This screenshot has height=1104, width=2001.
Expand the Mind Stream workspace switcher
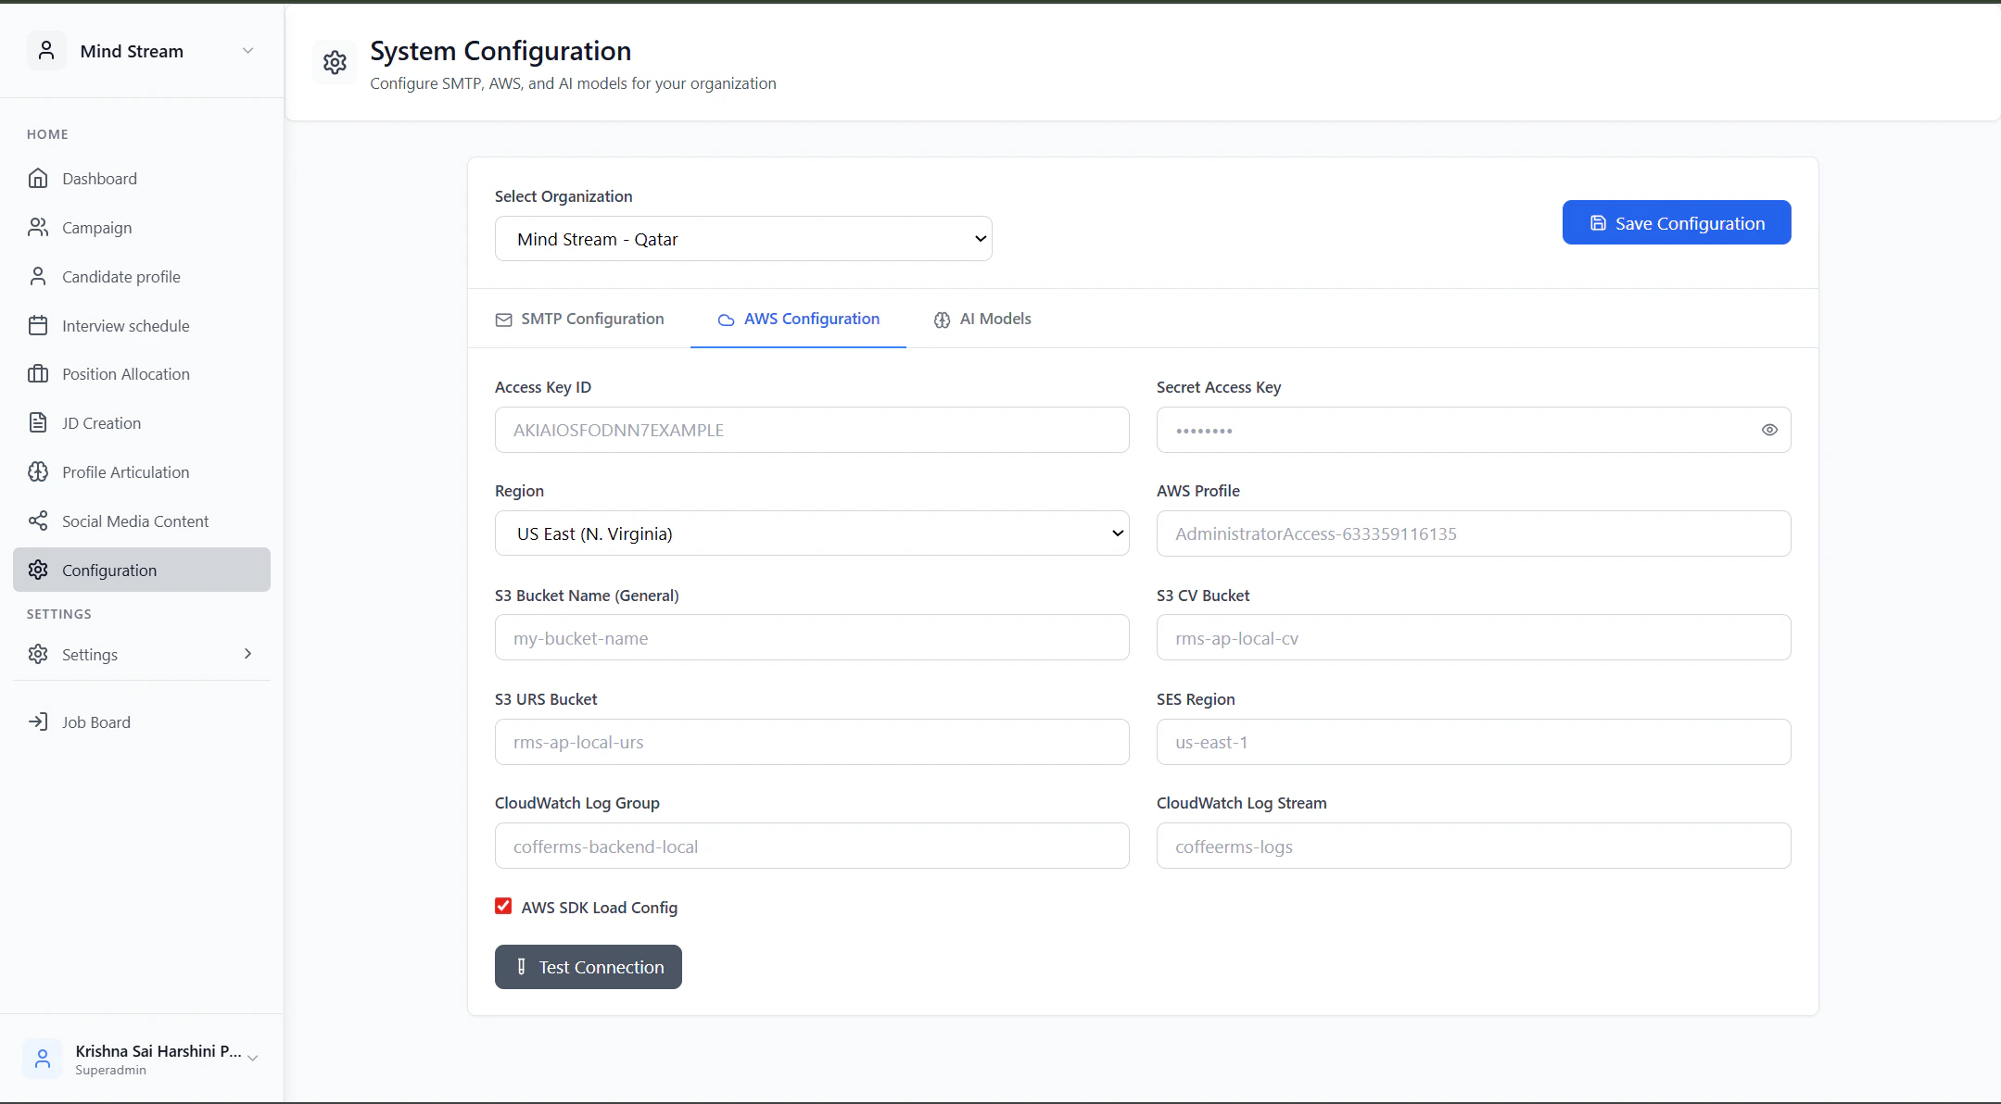(x=247, y=51)
